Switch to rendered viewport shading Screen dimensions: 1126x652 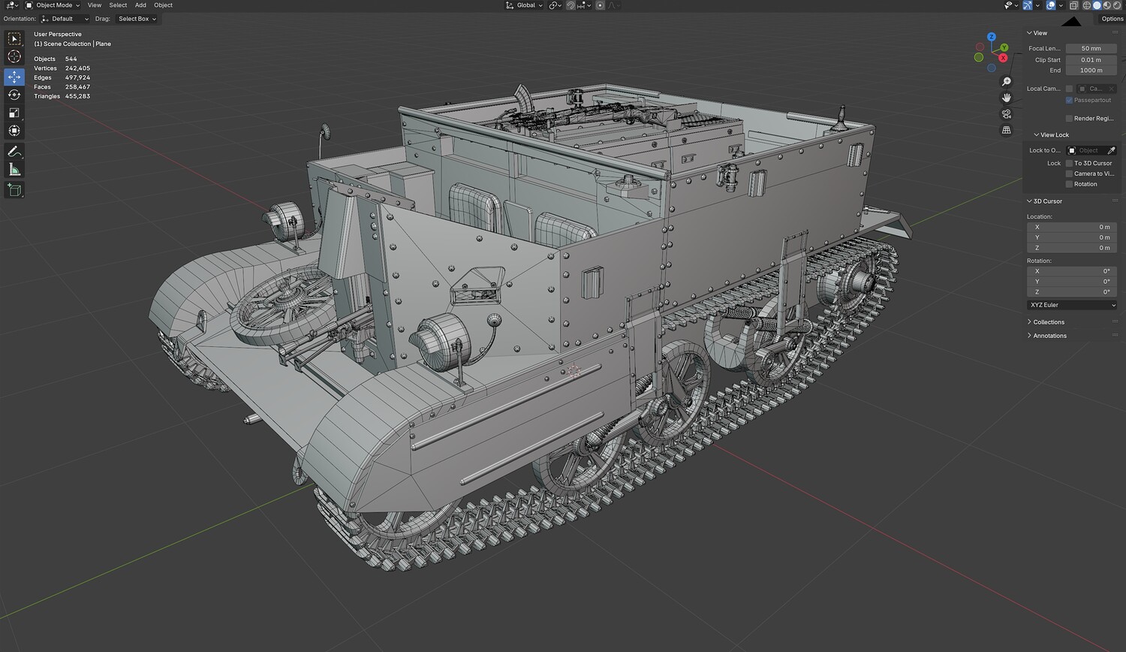pyautogui.click(x=1116, y=5)
